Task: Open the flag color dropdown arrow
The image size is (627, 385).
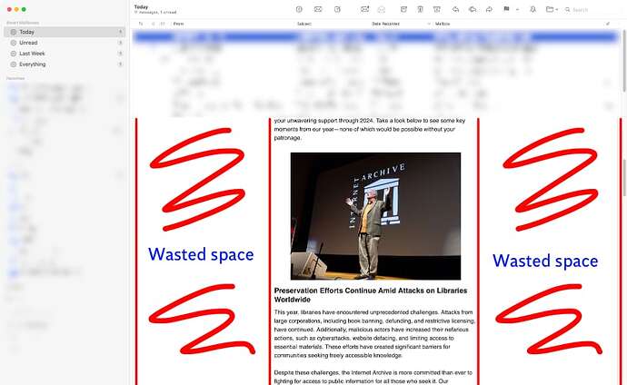Action: 515,9
